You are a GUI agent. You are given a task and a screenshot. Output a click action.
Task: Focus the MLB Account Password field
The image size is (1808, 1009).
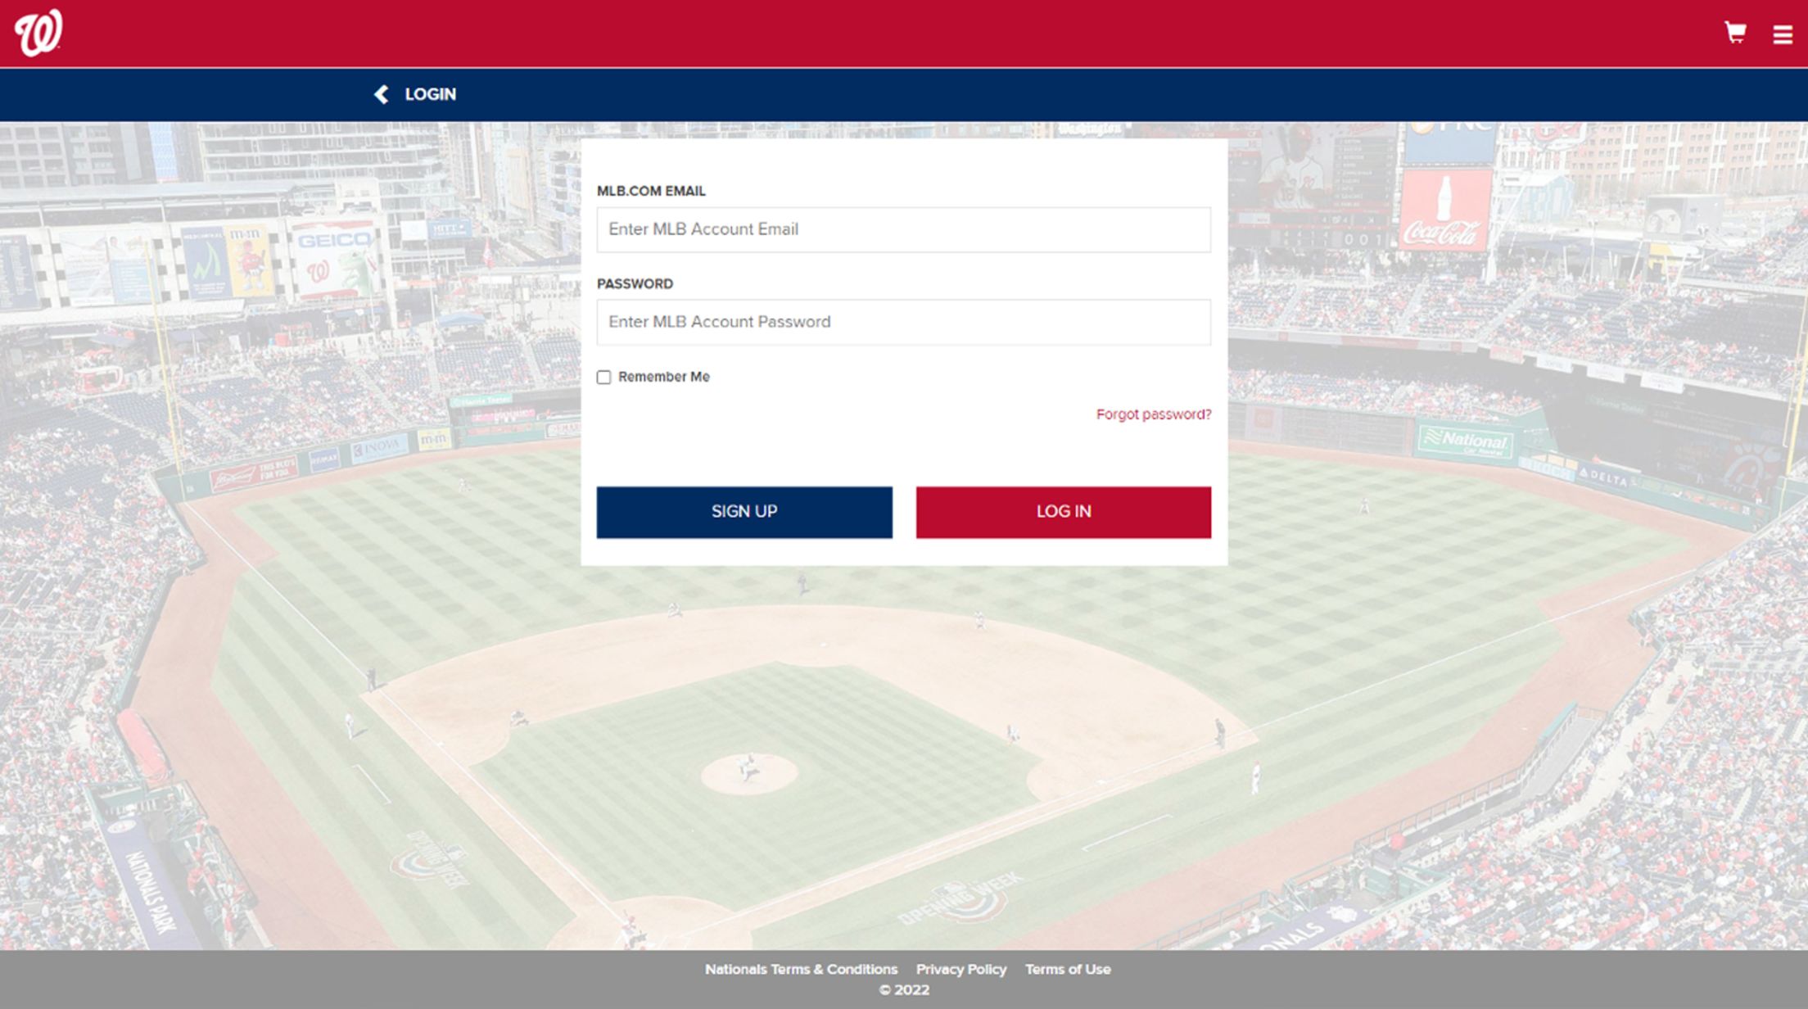[904, 322]
